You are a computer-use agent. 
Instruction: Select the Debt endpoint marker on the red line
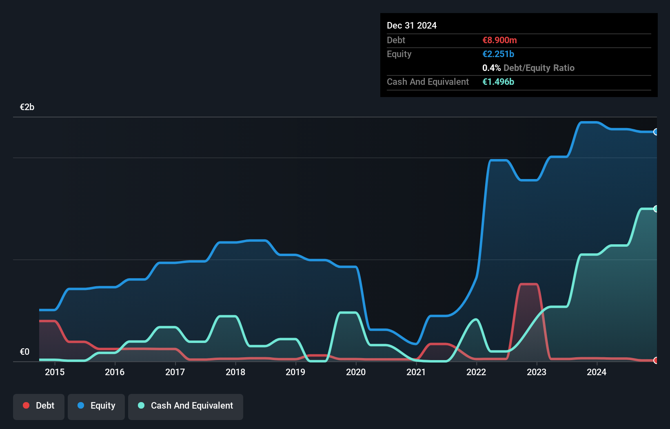[656, 360]
